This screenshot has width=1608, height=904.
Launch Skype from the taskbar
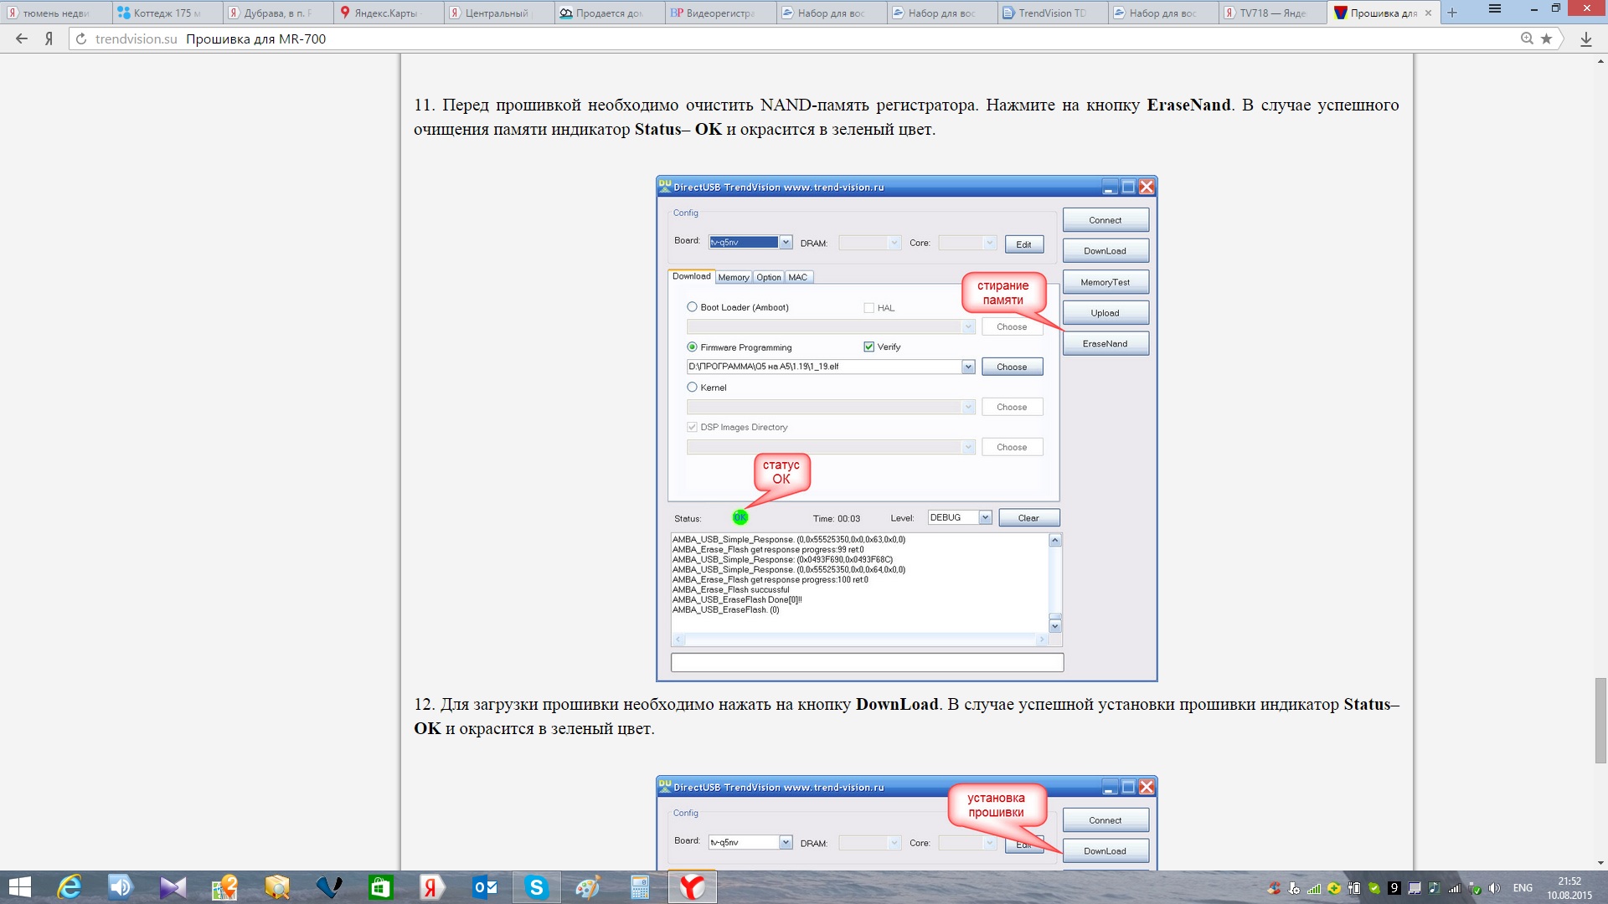click(536, 886)
